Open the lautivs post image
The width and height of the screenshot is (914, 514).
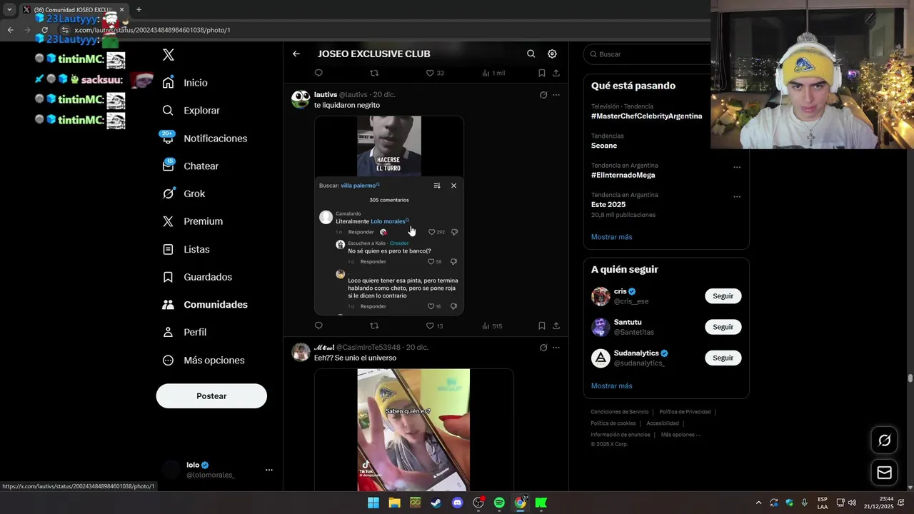click(x=389, y=215)
